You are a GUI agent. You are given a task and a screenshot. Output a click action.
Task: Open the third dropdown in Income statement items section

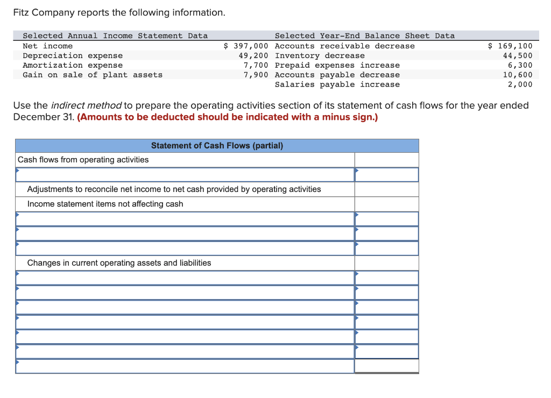[183, 247]
